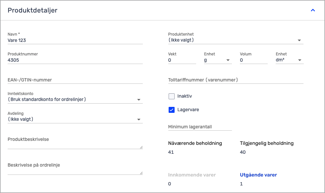Screen dimensions: 325x193
Task: Enable the Inaktiv checkbox
Action: click(x=172, y=96)
